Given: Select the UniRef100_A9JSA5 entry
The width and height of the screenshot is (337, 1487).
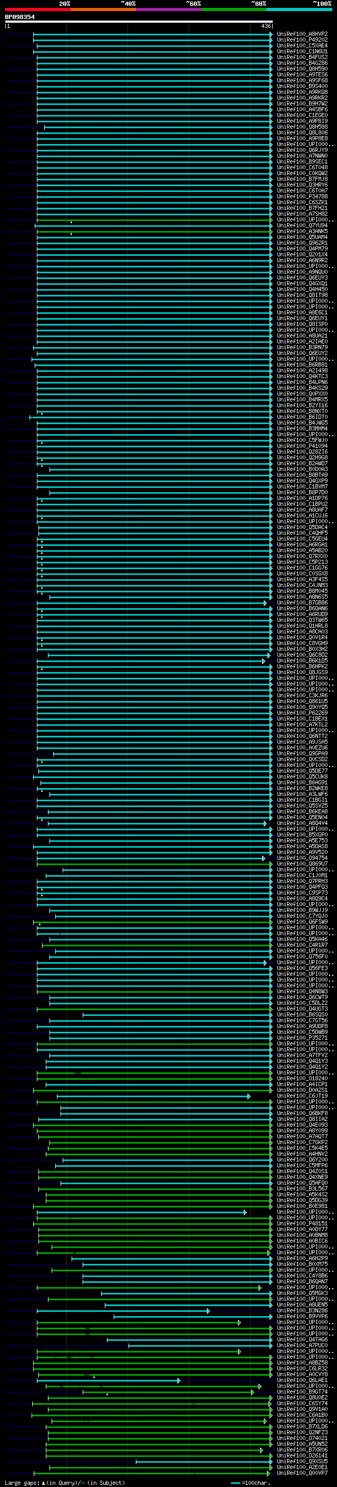Looking at the screenshot, I should (302, 742).
